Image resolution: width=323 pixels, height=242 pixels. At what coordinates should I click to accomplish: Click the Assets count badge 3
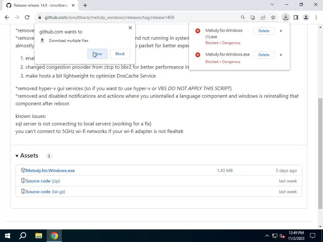pyautogui.click(x=49, y=156)
